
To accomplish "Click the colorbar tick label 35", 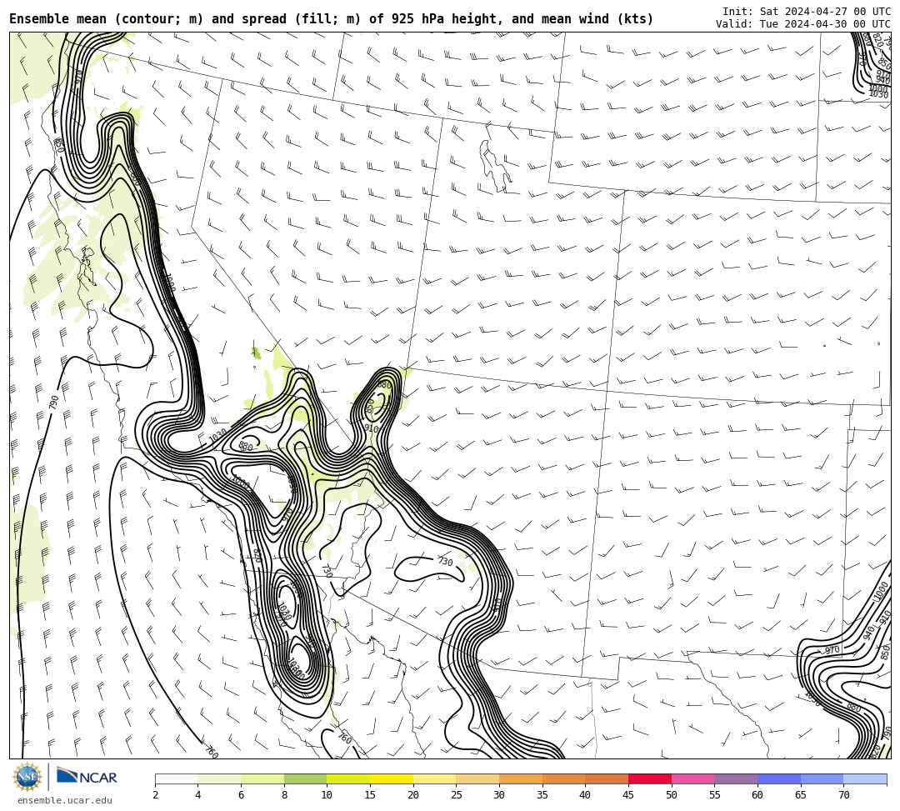I will coord(542,795).
